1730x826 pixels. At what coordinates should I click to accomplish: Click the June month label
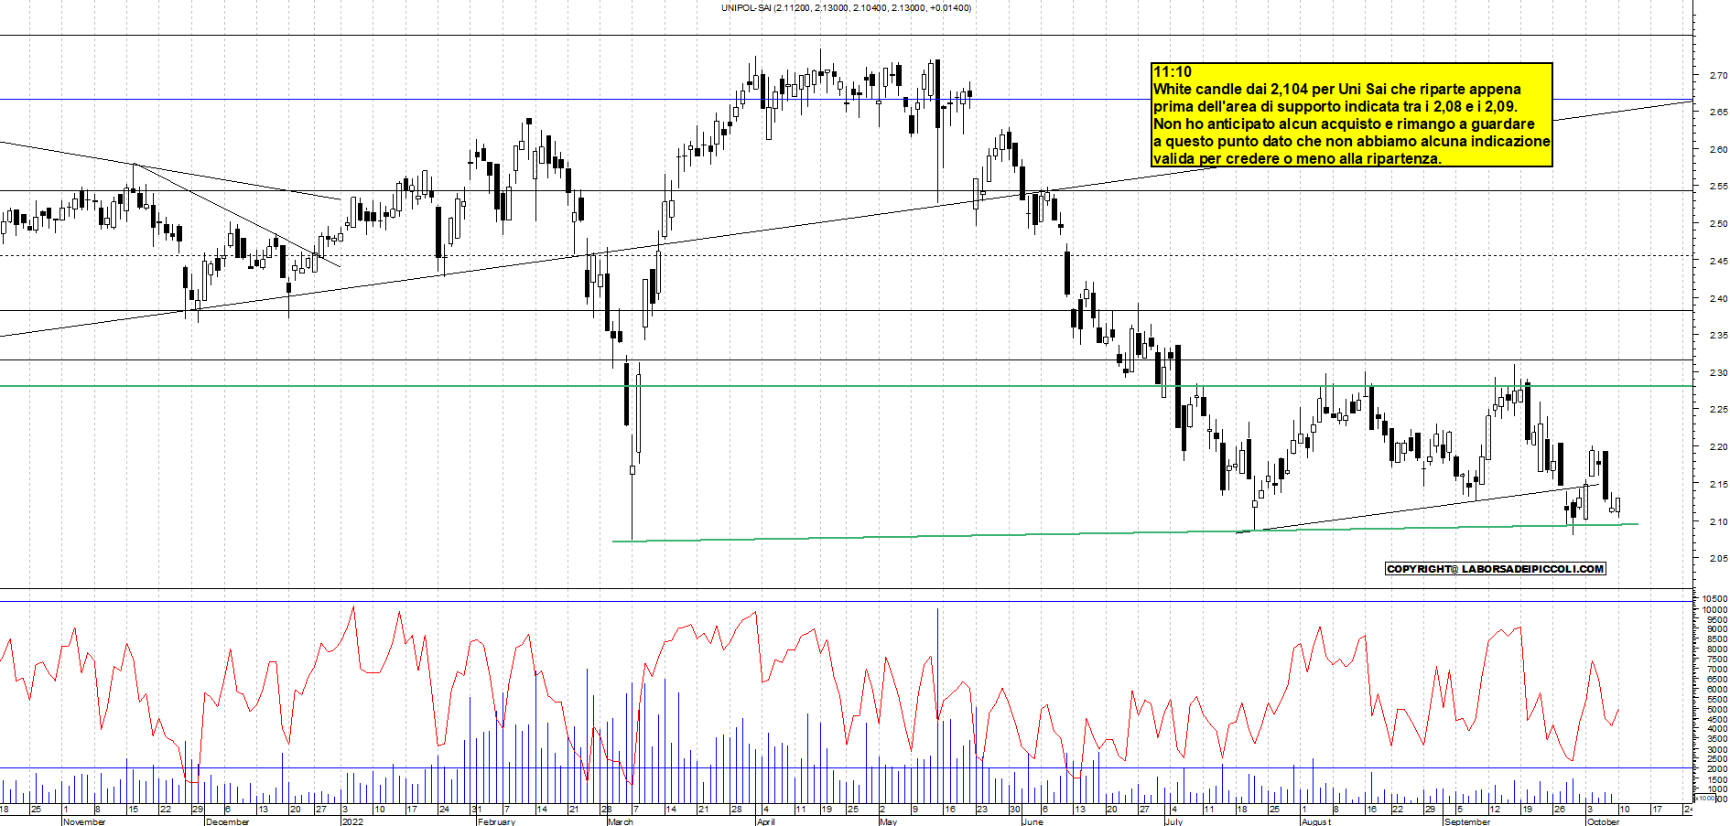[x=1033, y=821]
